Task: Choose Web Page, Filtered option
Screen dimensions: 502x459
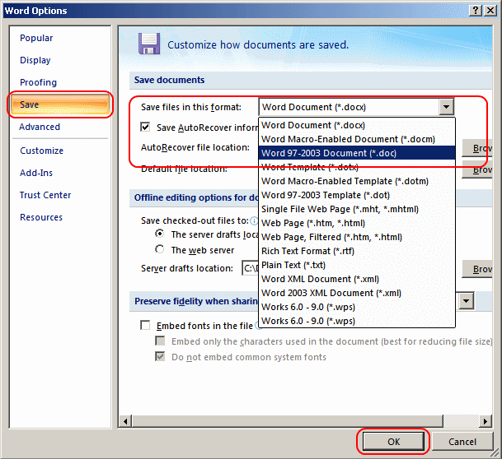Action: tap(357, 237)
